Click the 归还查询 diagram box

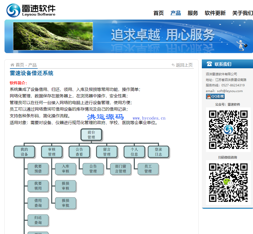click(x=38, y=220)
